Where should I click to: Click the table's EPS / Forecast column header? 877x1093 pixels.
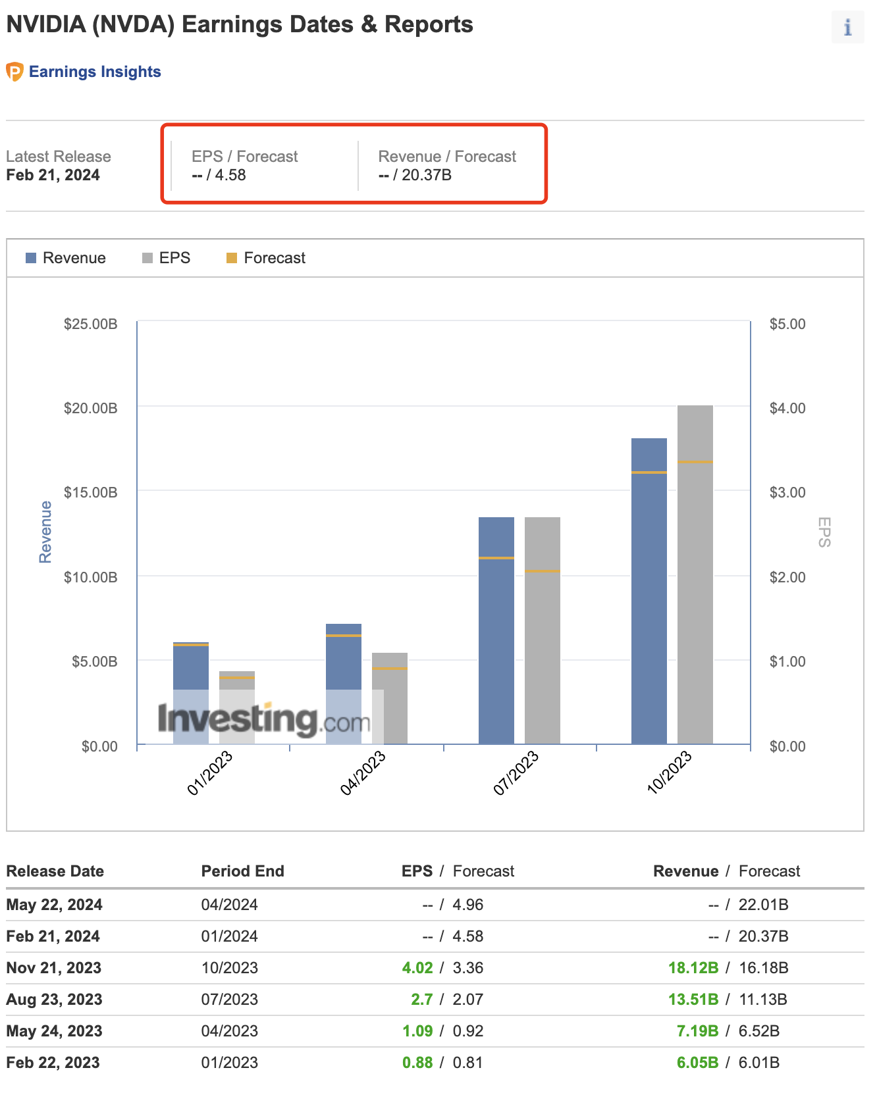458,871
